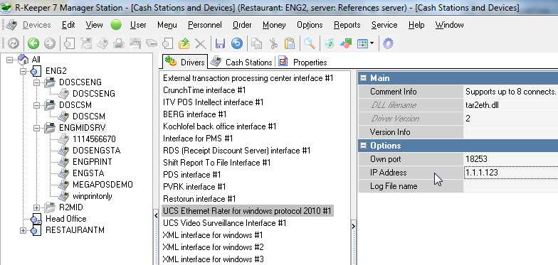Go back with the green arrow icon

pos(33,43)
